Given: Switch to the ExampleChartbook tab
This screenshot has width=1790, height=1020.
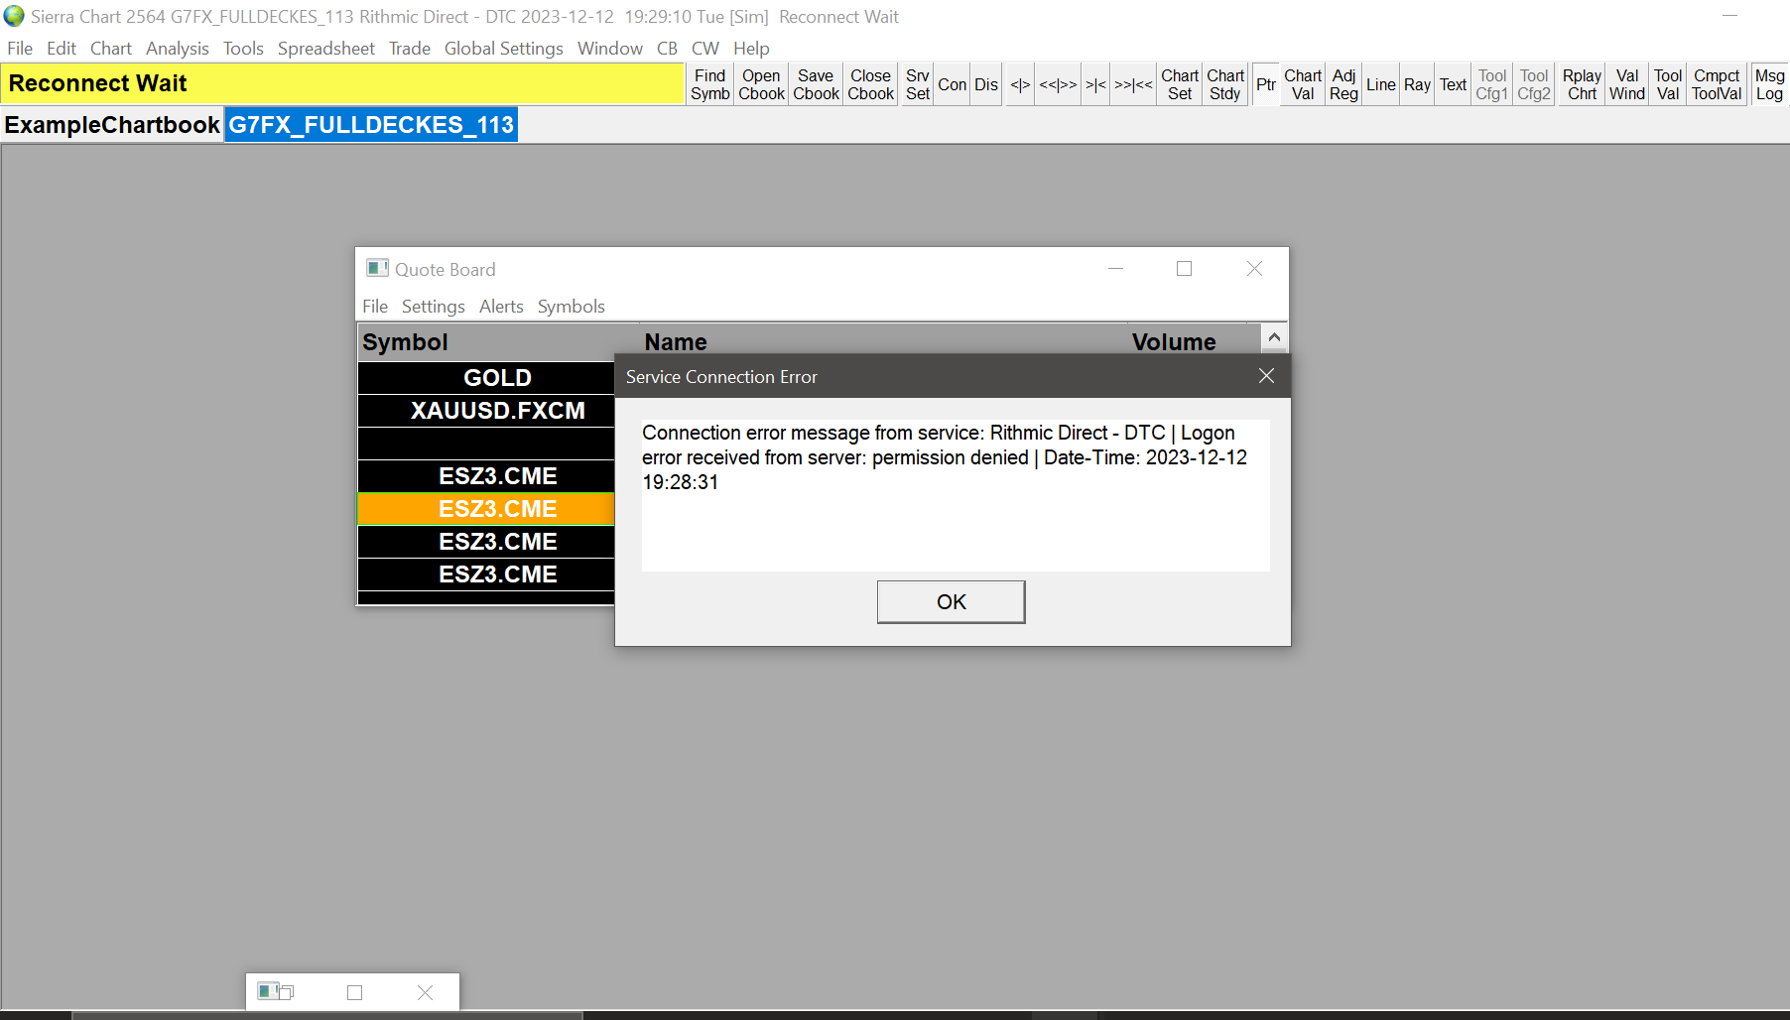Looking at the screenshot, I should 112,125.
